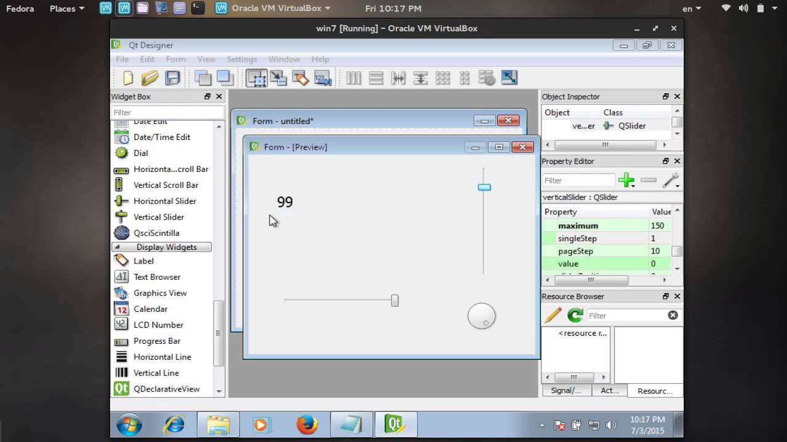The image size is (787, 442).
Task: Open Internet Explorer from Windows taskbar
Action: click(175, 425)
